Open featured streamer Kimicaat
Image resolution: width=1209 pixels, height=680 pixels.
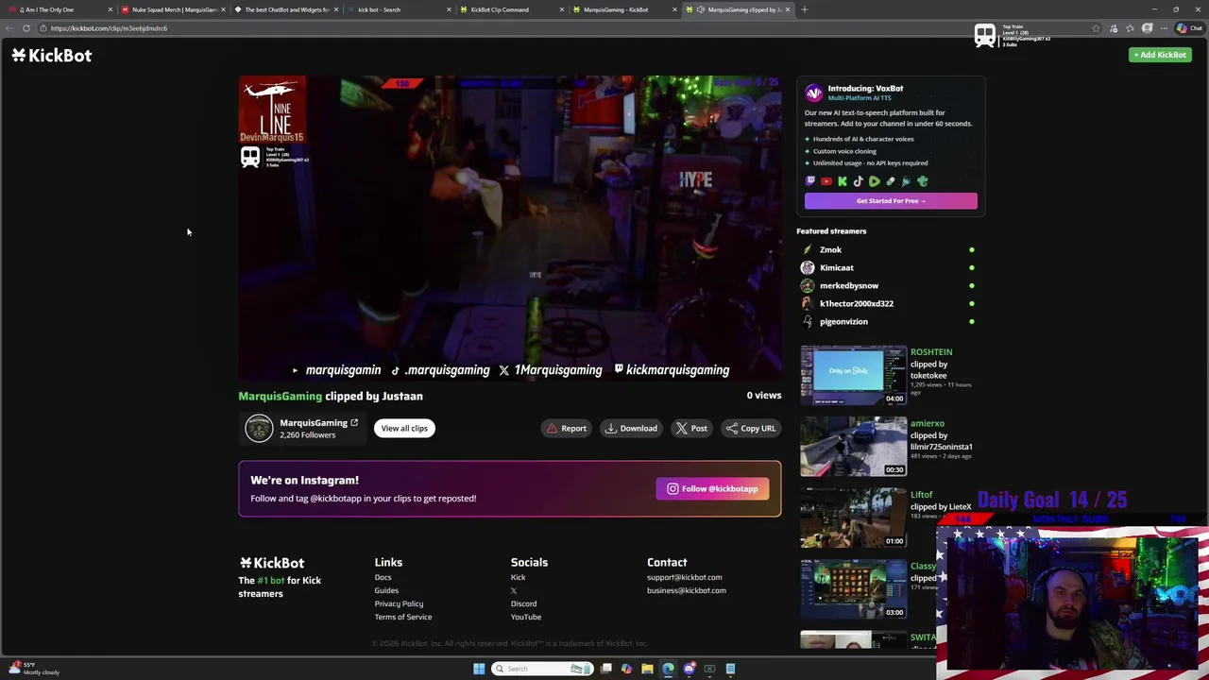[x=836, y=267]
